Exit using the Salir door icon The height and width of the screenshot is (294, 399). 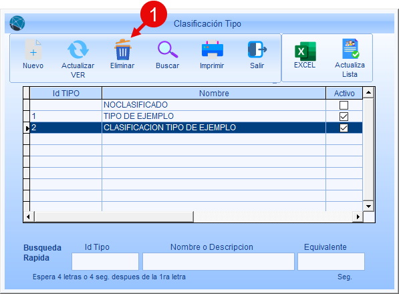[257, 49]
